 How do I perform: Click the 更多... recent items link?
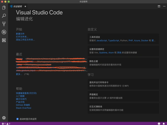point(19,74)
